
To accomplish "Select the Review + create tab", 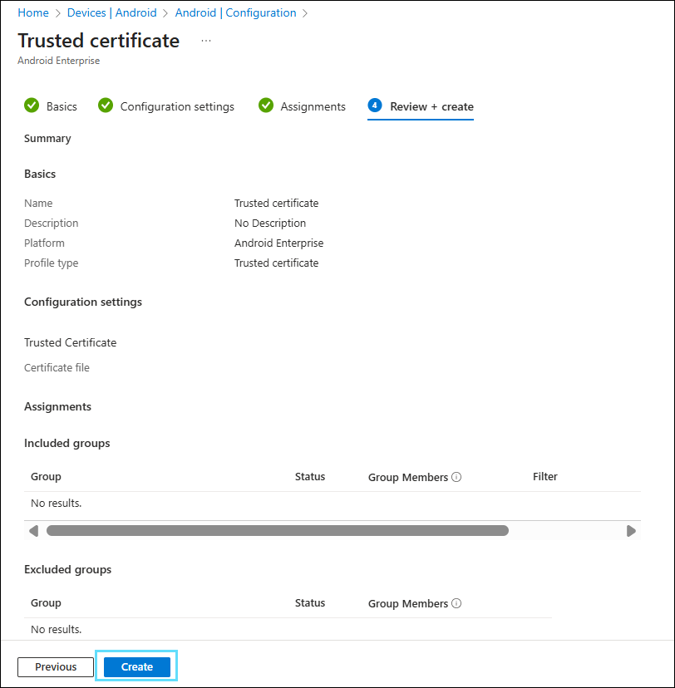I will point(431,106).
